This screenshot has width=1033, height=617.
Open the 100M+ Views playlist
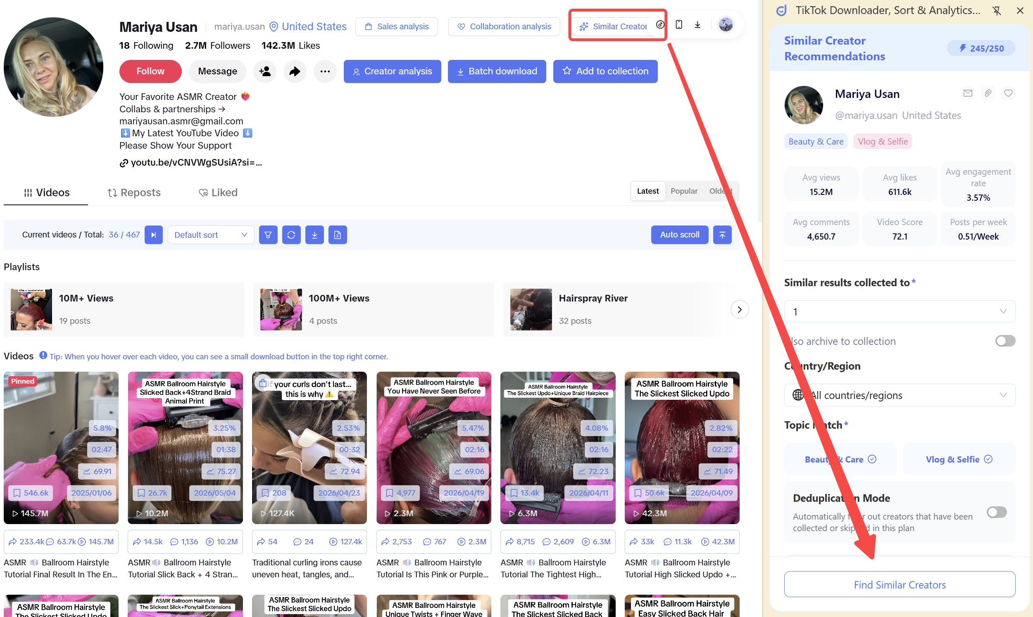point(374,310)
